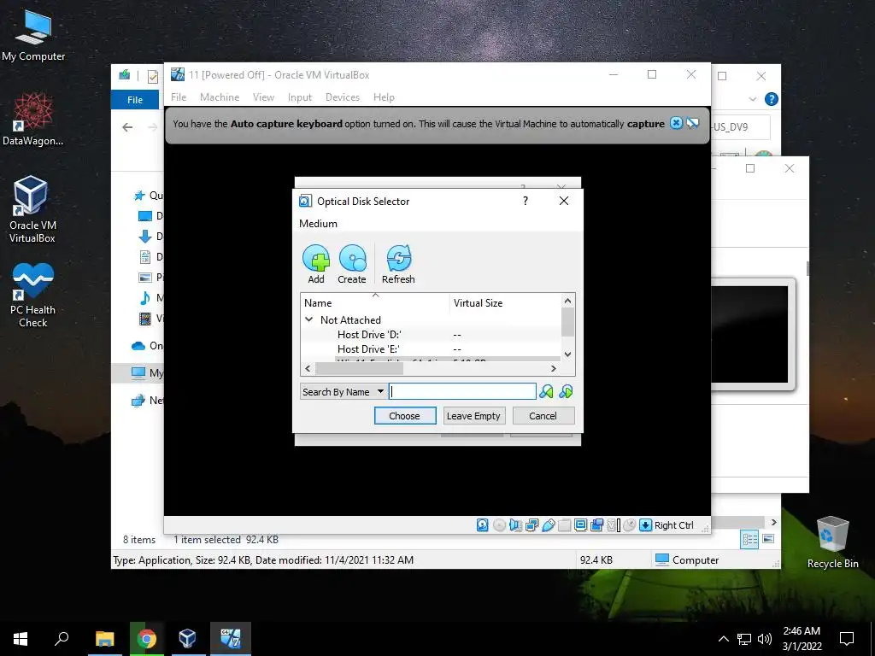Expand the File Explorer ribbon chevron
The width and height of the screenshot is (875, 656).
point(752,99)
